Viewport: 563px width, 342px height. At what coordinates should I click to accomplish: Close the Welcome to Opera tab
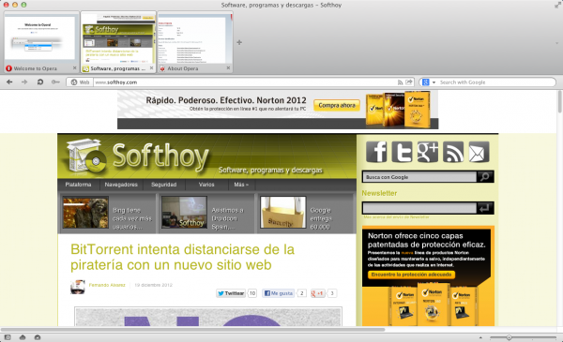[75, 67]
